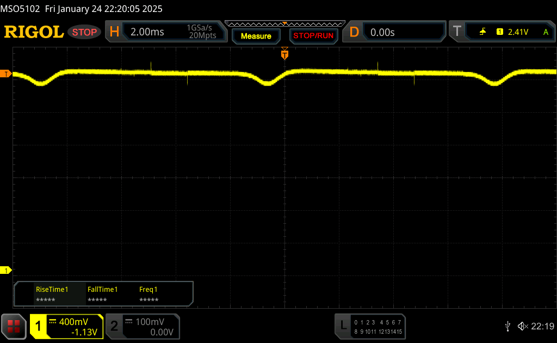Click the USB connection status icon
The image size is (557, 343).
point(508,326)
